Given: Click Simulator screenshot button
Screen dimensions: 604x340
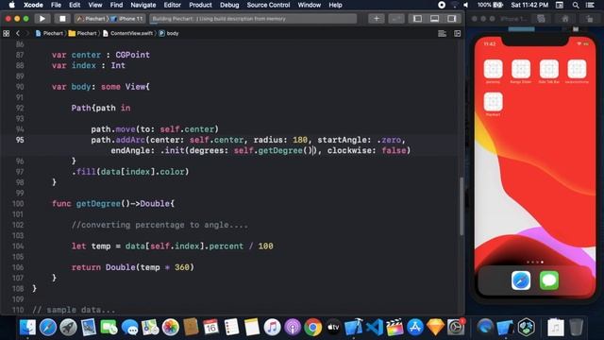Looking at the screenshot, I should (x=541, y=19).
